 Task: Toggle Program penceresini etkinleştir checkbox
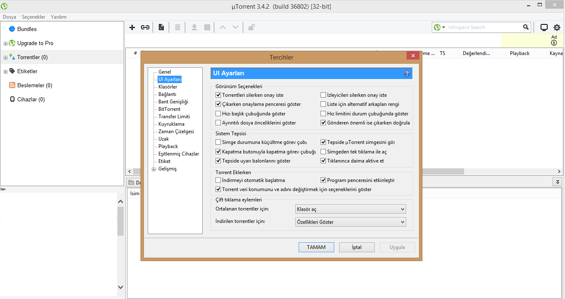[x=323, y=180]
